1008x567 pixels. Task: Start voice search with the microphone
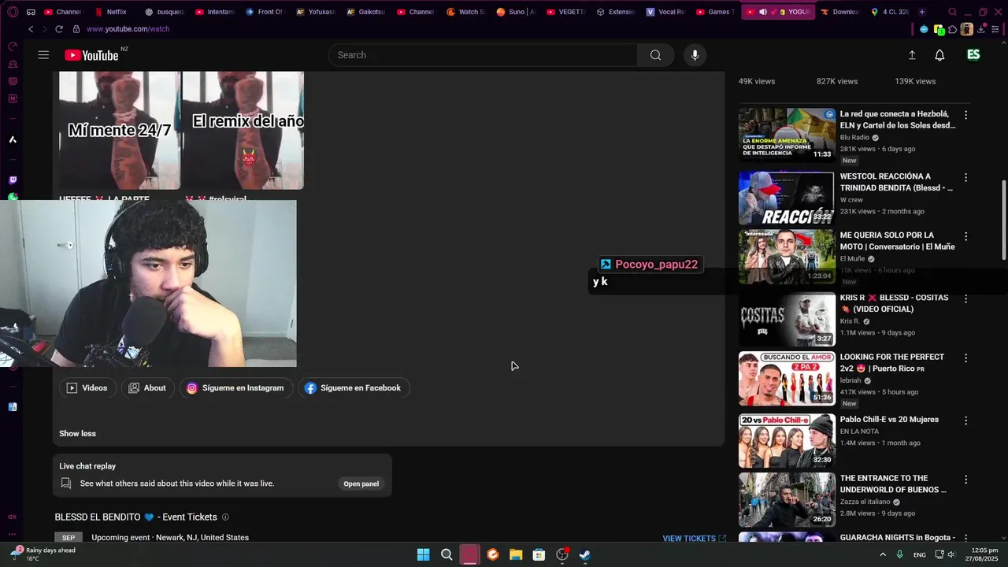[x=695, y=55]
